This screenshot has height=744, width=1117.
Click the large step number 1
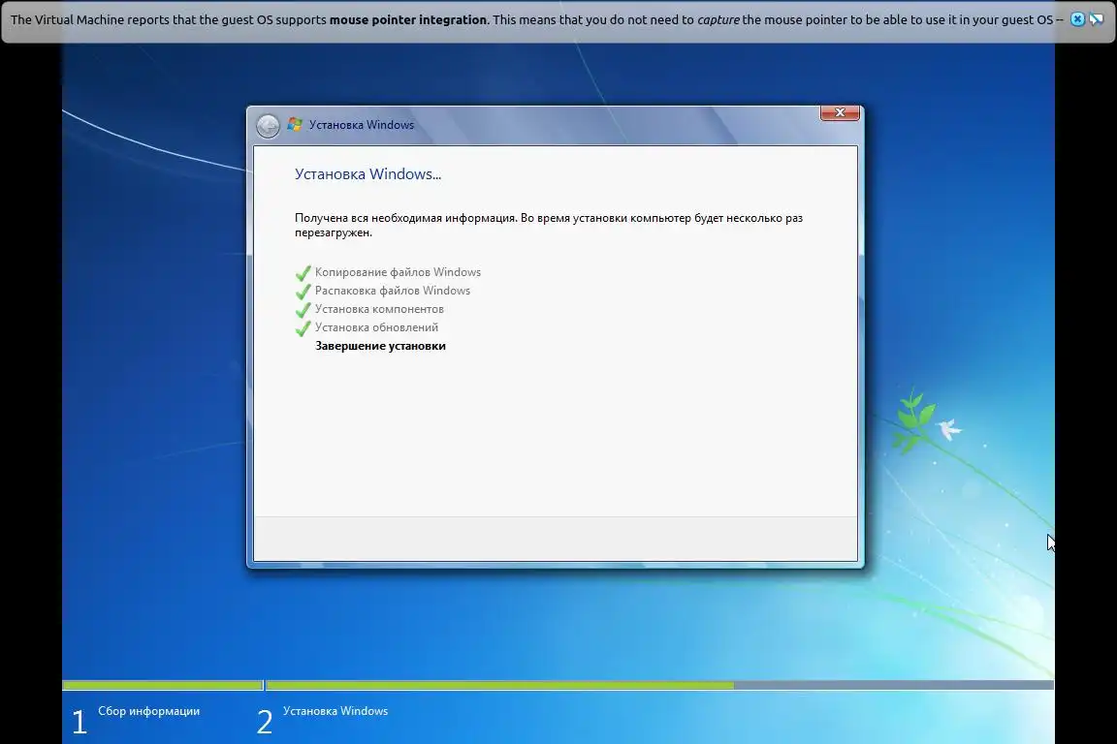click(80, 722)
